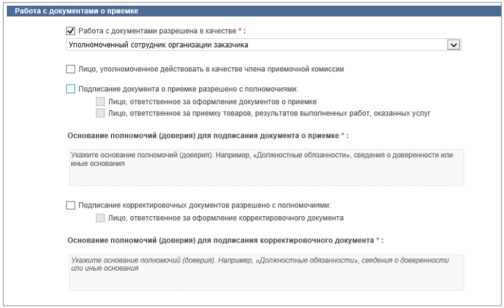Viewport: 504px width, 308px height.
Task: Tick 'ответственное за приемку товаров' checkbox
Action: point(100,112)
